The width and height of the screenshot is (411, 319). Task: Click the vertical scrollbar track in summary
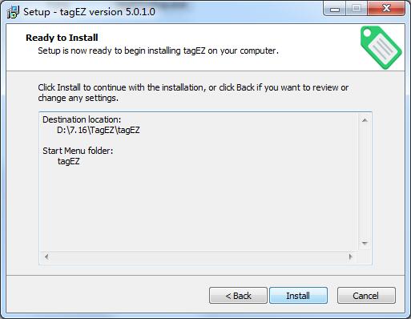tap(365, 182)
